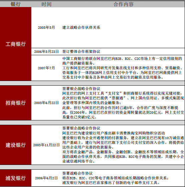Click the date 2006年6月2日
The width and height of the screenshot is (185, 187).
coord(46,178)
